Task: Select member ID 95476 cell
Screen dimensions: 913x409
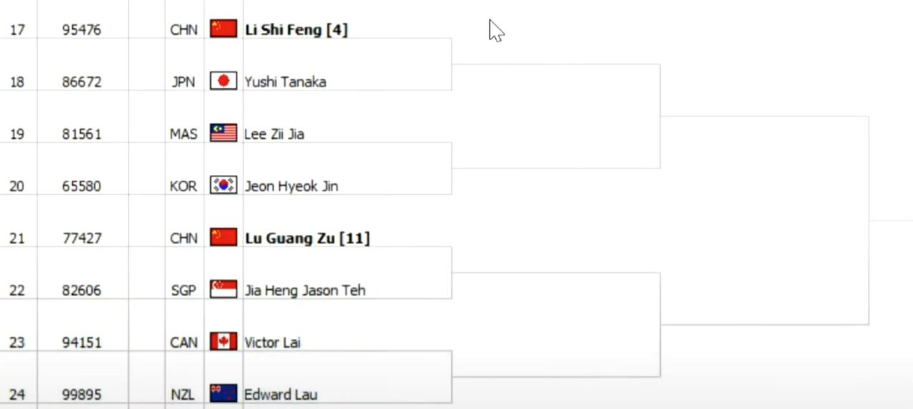Action: pyautogui.click(x=81, y=30)
